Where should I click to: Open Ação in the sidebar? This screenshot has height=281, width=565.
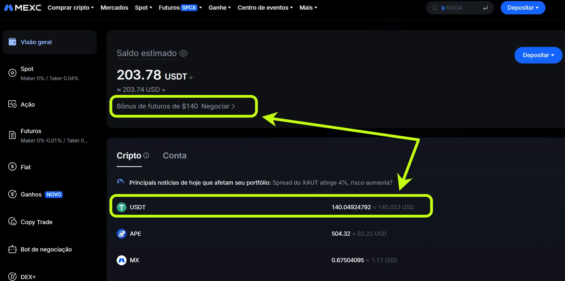28,104
